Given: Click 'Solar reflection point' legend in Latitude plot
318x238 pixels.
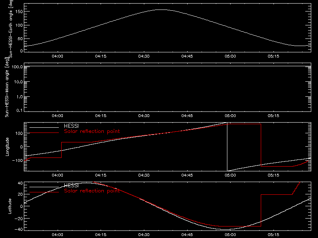Looking at the screenshot, I should coord(92,191).
